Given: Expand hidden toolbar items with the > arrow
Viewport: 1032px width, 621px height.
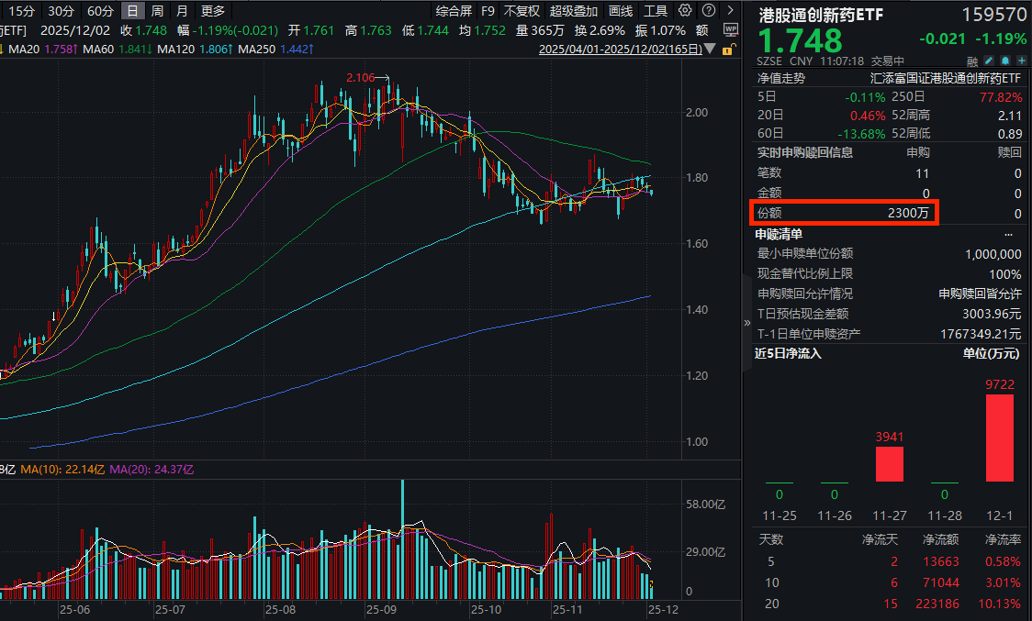Looking at the screenshot, I should pyautogui.click(x=731, y=10).
